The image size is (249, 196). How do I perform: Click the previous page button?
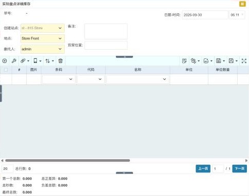click(x=203, y=169)
